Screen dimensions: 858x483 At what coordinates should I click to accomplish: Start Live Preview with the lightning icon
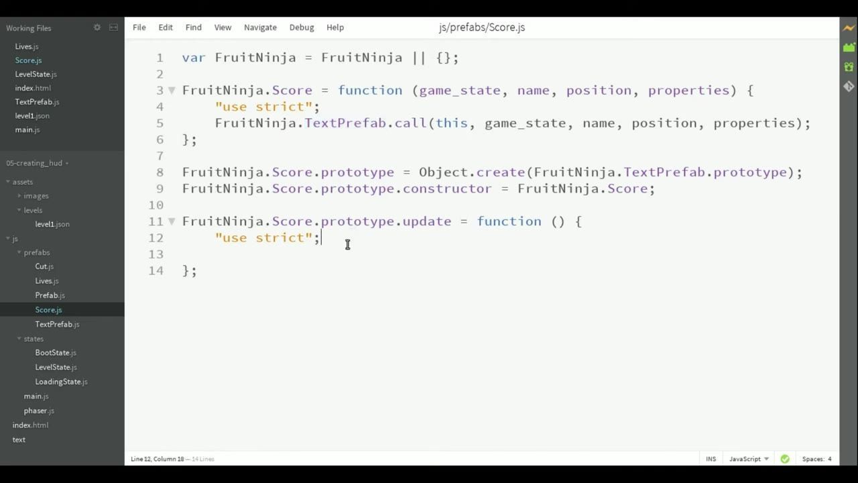[849, 28]
